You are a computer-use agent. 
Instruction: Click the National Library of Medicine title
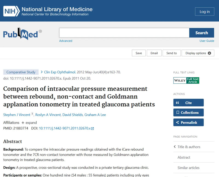[x=57, y=9]
